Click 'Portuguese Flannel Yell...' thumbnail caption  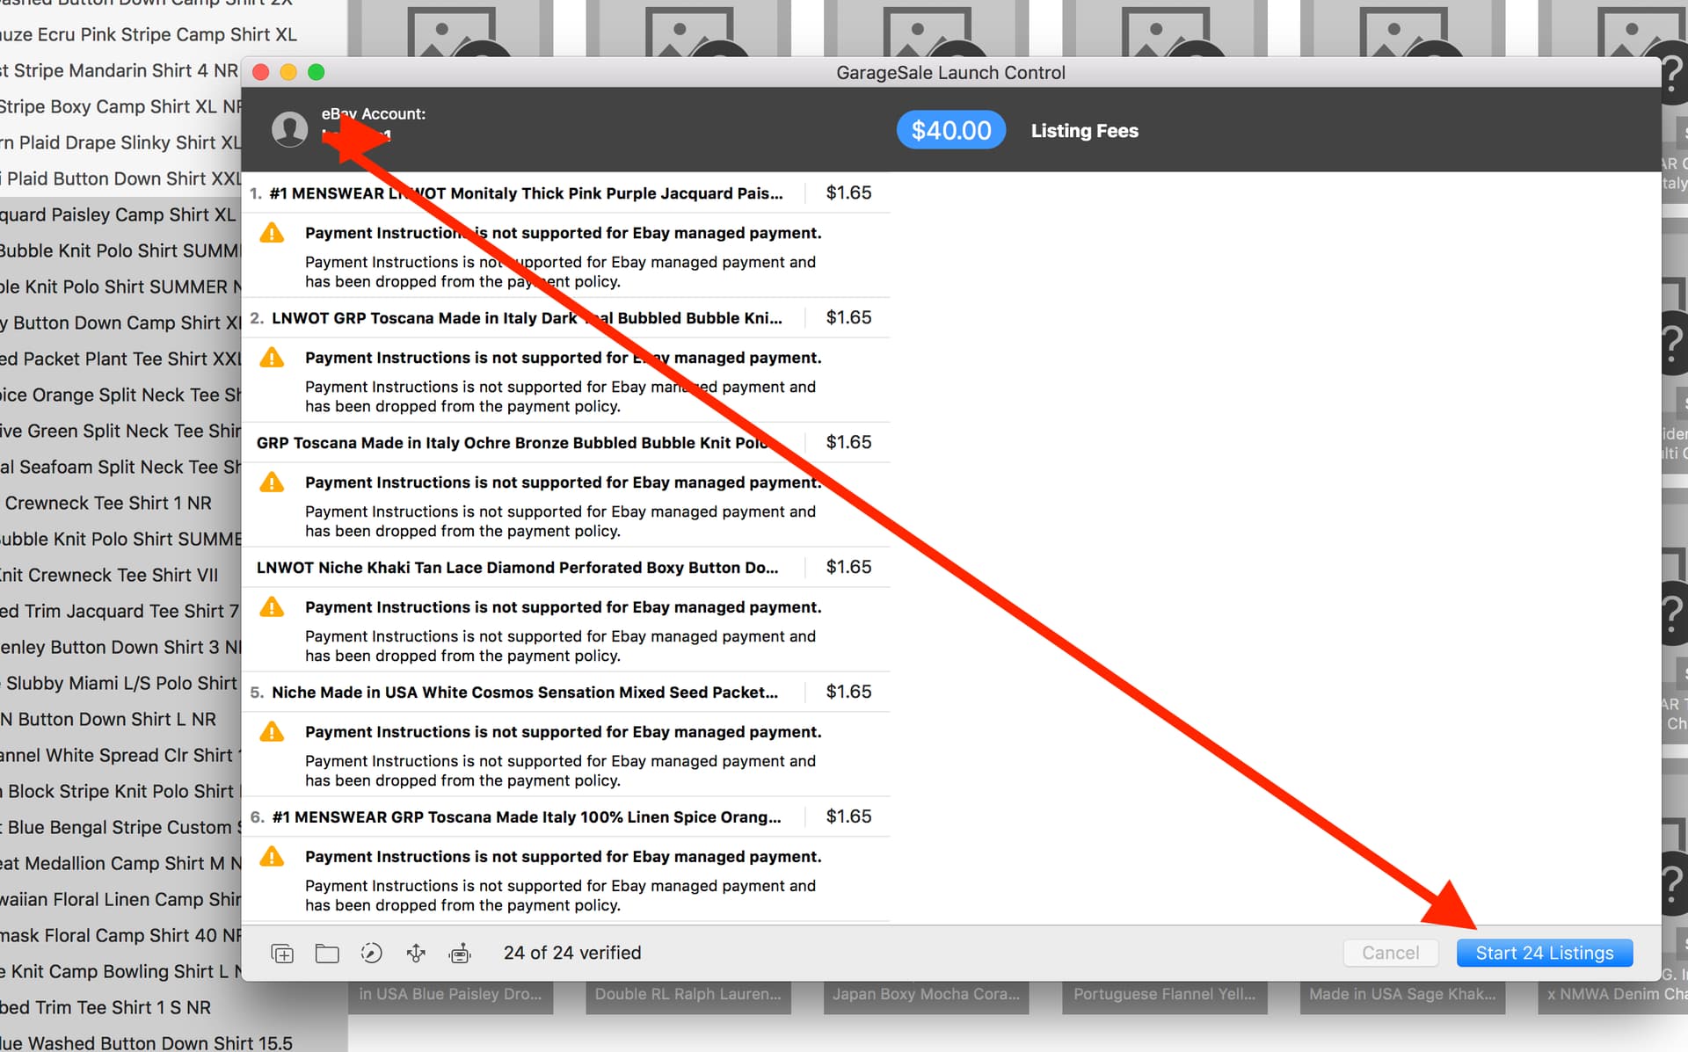coord(1165,994)
